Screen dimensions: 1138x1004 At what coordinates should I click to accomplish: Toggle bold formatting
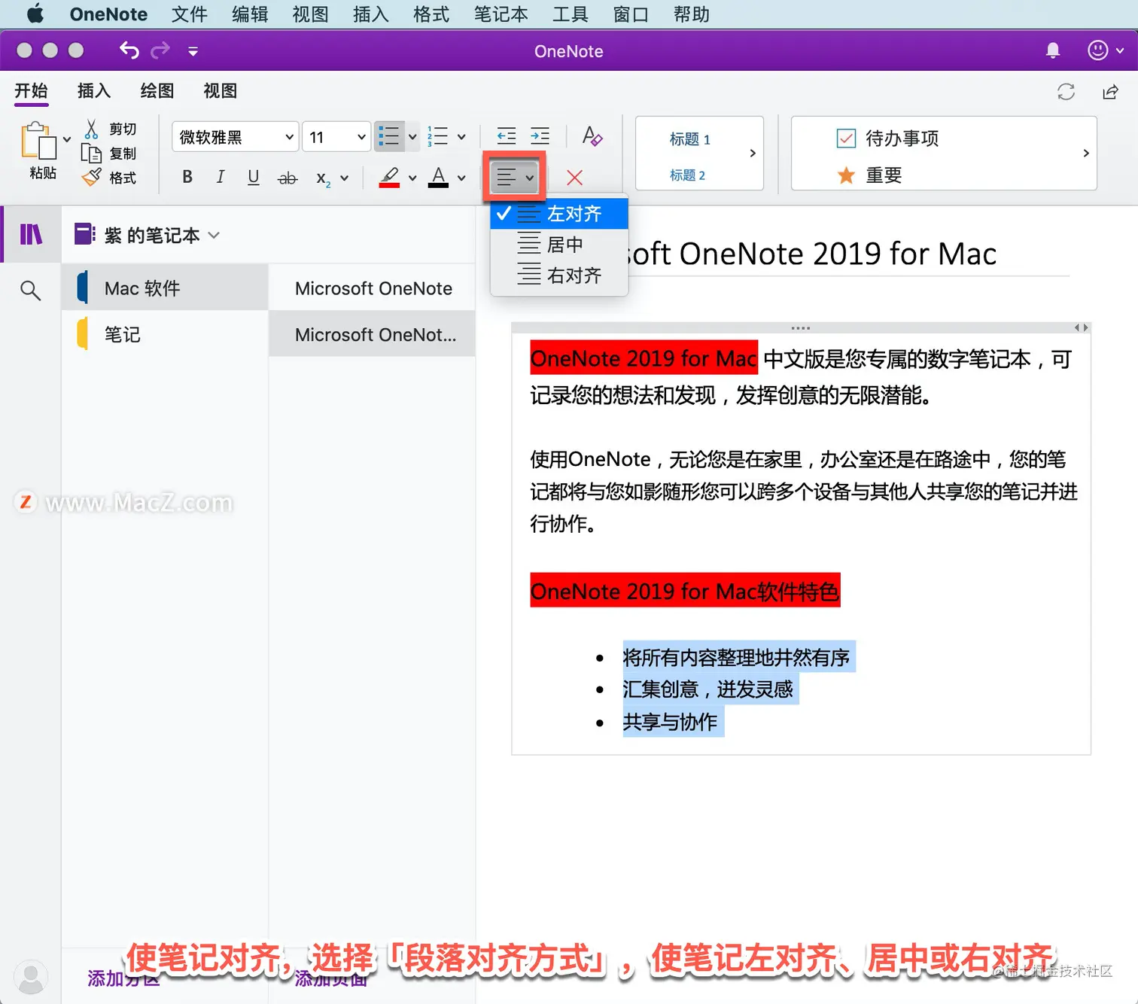[x=187, y=177]
